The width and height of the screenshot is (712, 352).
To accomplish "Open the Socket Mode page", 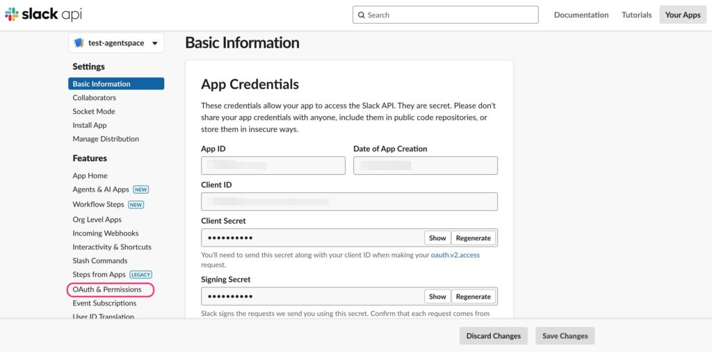I will coord(94,111).
